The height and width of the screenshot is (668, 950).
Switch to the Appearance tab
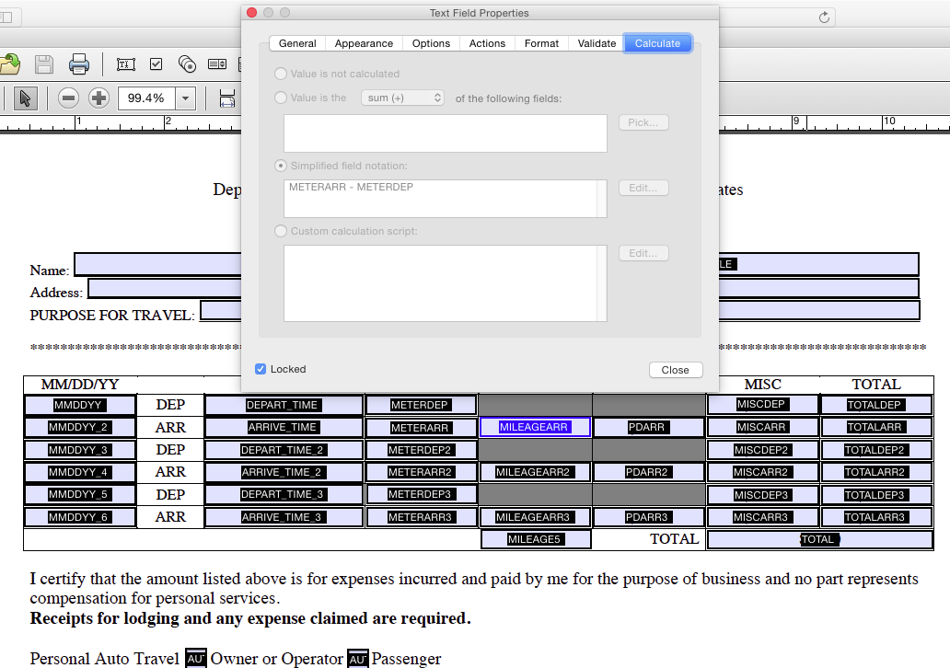pyautogui.click(x=365, y=43)
